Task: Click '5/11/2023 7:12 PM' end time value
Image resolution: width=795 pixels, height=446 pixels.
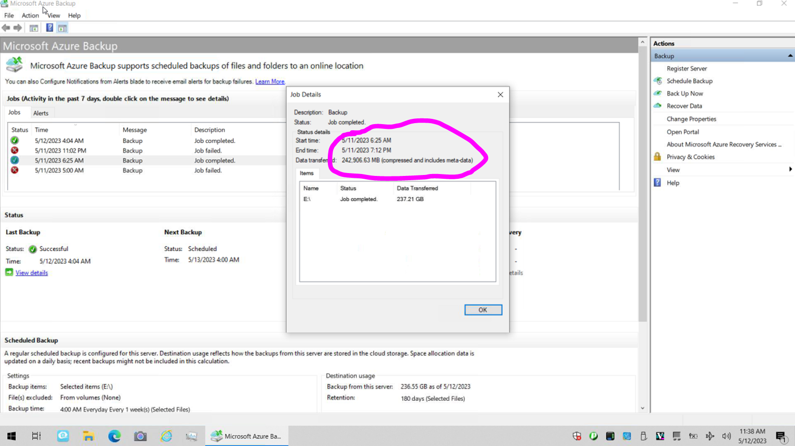Action: click(366, 150)
